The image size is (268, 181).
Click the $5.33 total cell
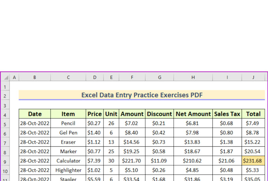(253, 170)
